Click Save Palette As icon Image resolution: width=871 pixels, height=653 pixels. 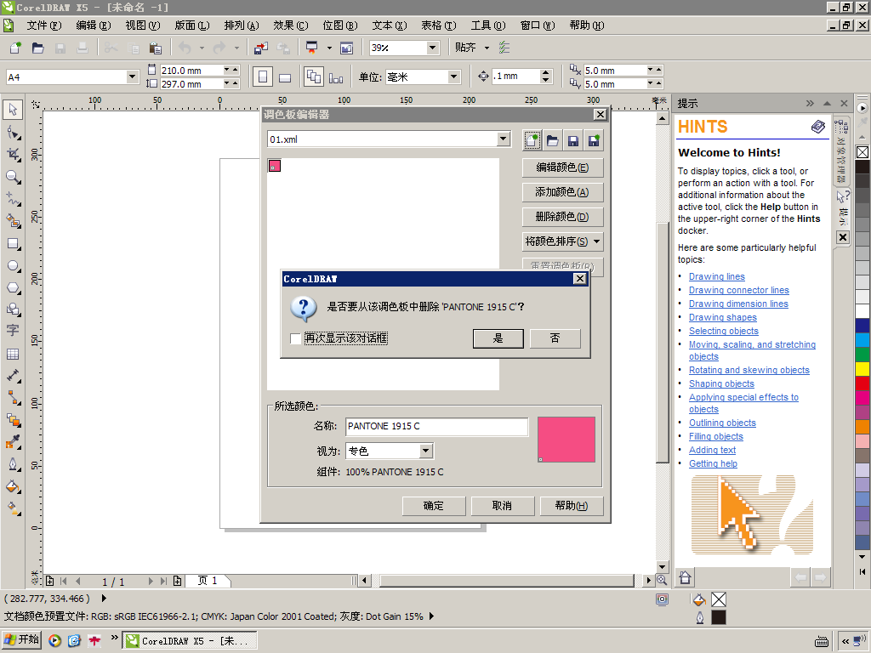(594, 140)
